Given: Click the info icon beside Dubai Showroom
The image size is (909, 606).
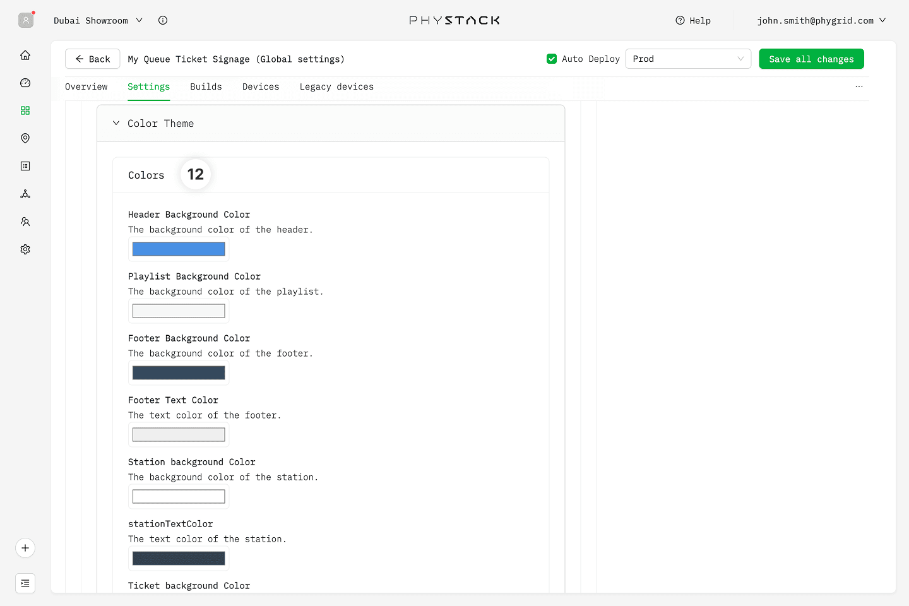Looking at the screenshot, I should coord(163,20).
